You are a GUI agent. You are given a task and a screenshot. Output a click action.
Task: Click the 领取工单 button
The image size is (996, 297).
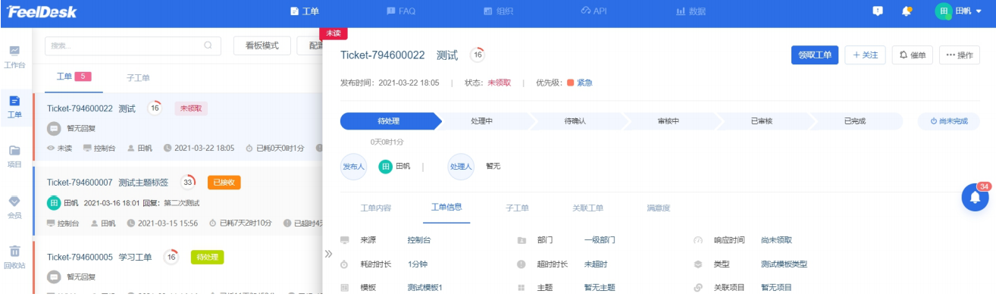[815, 55]
